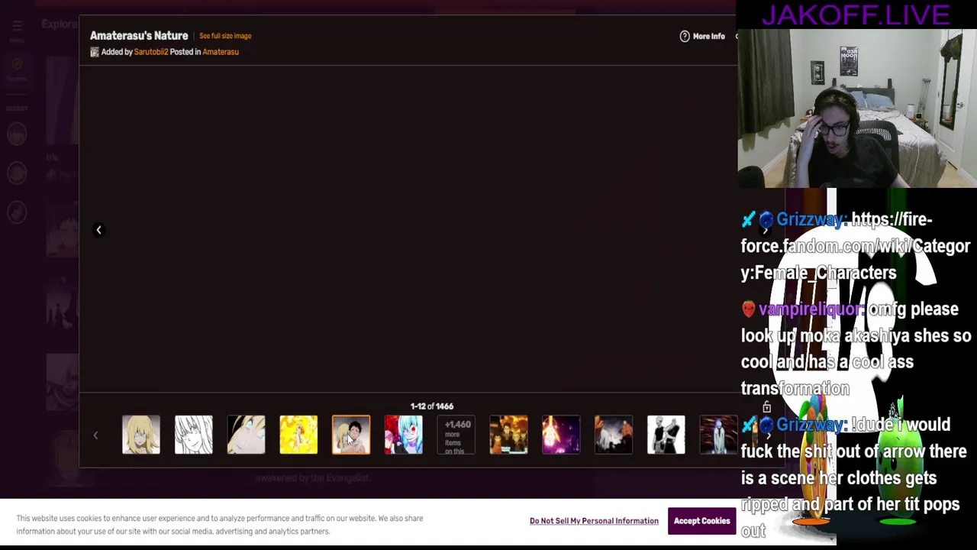
Task: Select the highlighted thumbnail with orange border
Action: pos(351,435)
